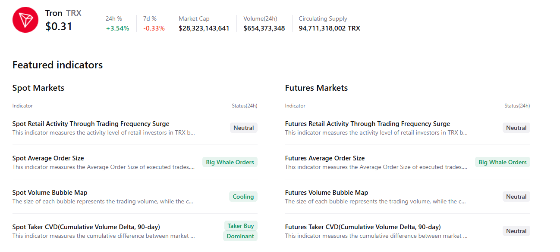
Task: Open the Futures Average Order Size indicator
Action: tap(325, 158)
